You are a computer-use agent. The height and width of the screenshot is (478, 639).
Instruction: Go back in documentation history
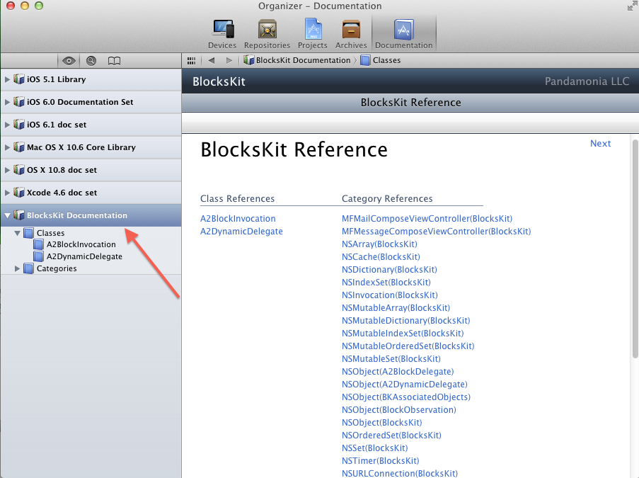coord(212,60)
